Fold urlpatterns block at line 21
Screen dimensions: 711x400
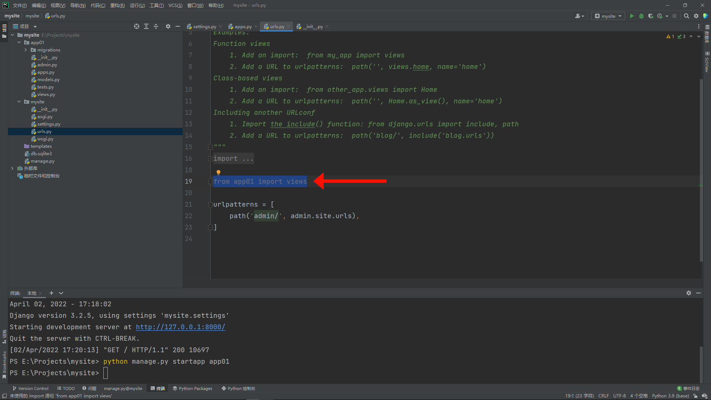click(x=210, y=204)
